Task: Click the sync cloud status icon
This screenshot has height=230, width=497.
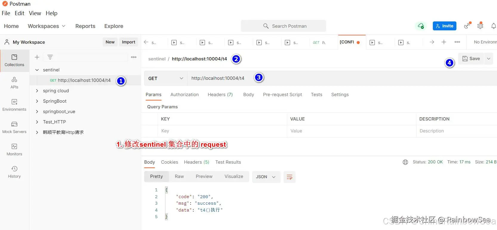Action: 421,26
